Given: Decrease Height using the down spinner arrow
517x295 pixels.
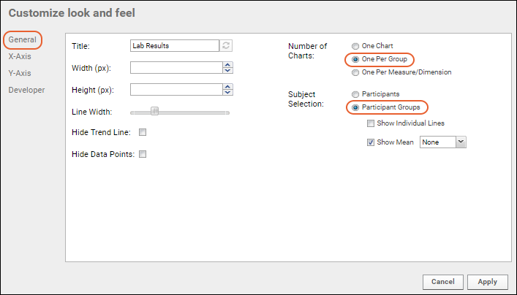Looking at the screenshot, I should click(227, 93).
